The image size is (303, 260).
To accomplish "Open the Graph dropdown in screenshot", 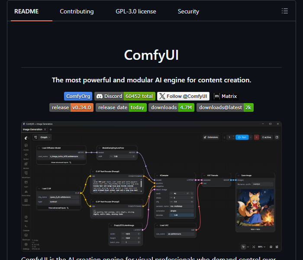I will pos(45,137).
